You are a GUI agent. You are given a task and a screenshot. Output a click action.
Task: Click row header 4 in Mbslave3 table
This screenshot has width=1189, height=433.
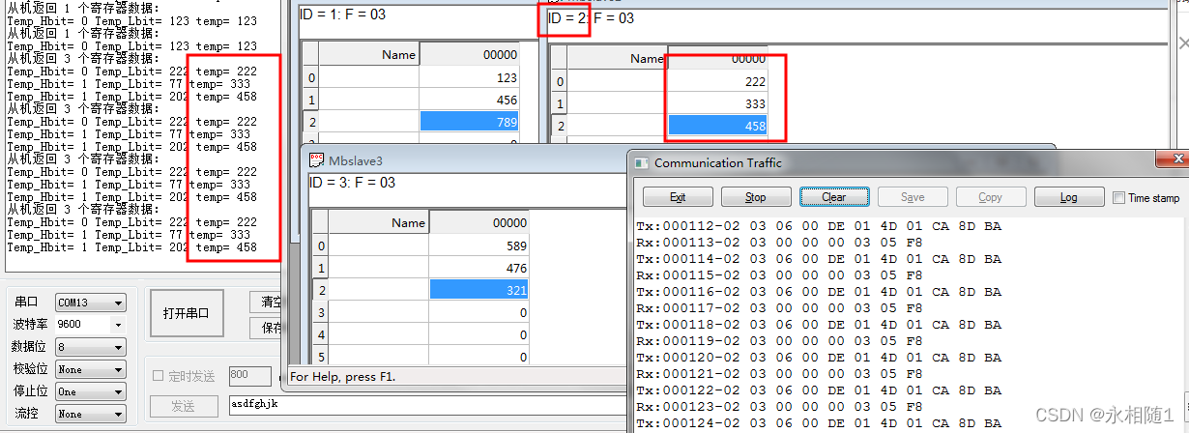pyautogui.click(x=321, y=334)
